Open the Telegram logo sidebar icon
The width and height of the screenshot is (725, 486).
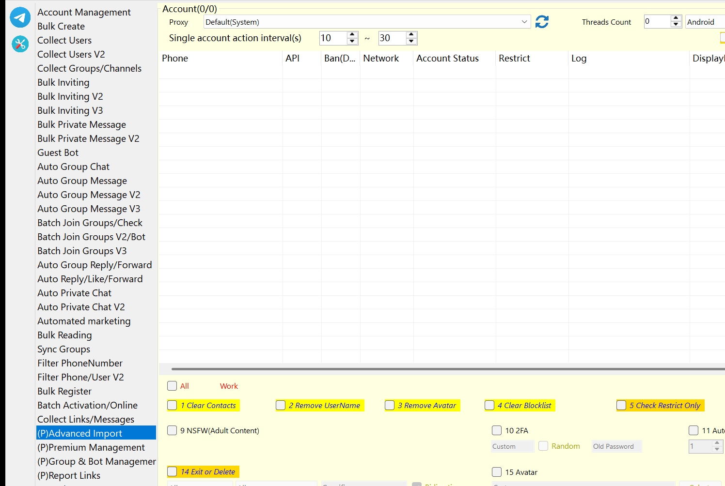20,17
